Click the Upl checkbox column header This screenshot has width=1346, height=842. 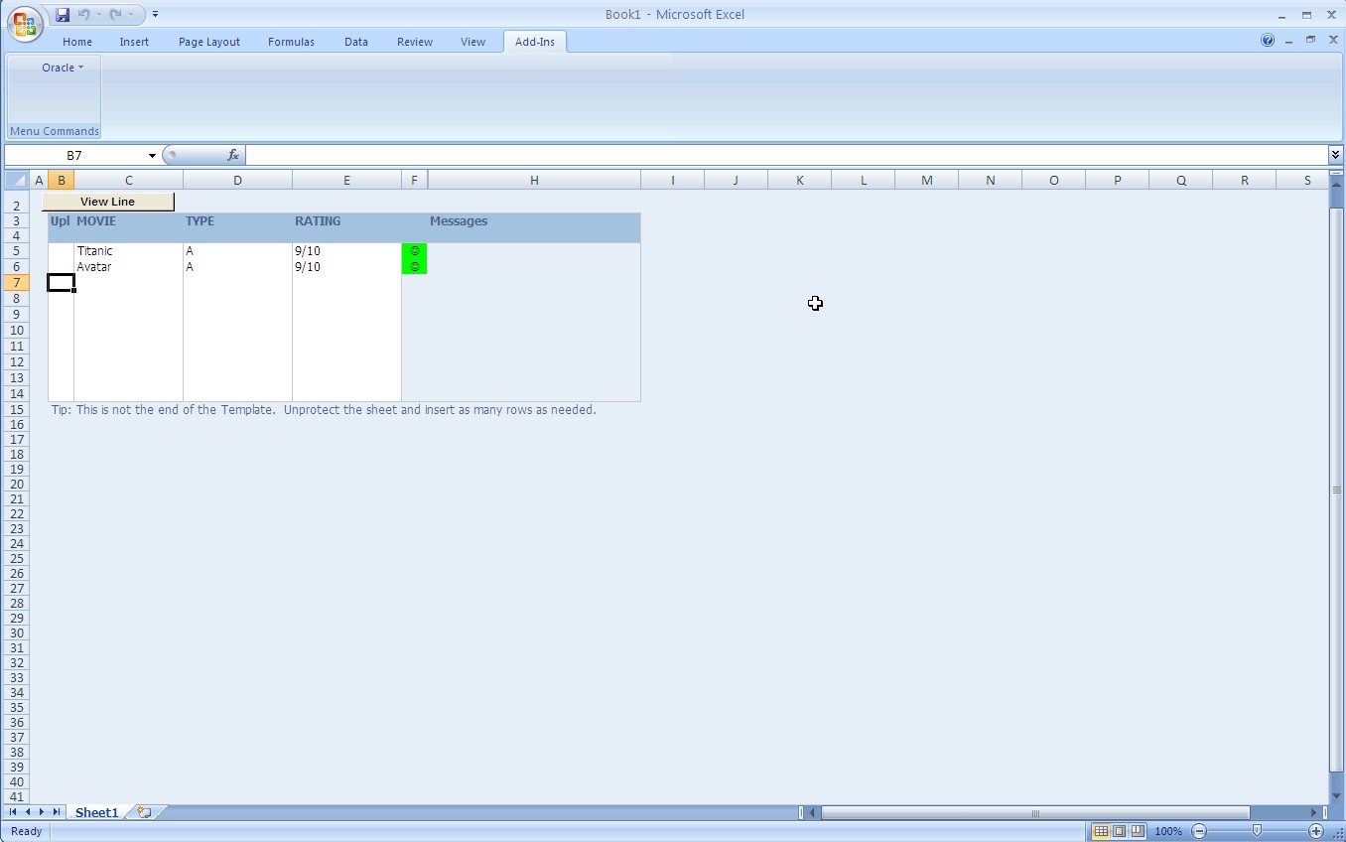(61, 220)
